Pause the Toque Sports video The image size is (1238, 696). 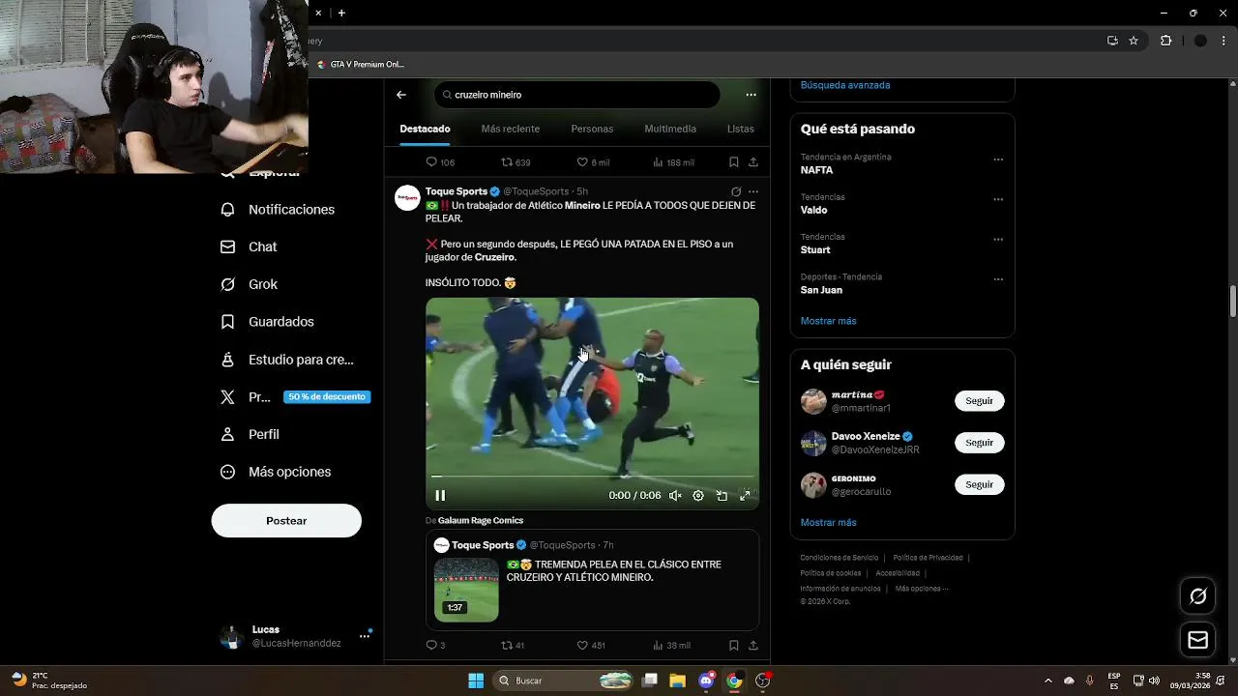(x=440, y=495)
